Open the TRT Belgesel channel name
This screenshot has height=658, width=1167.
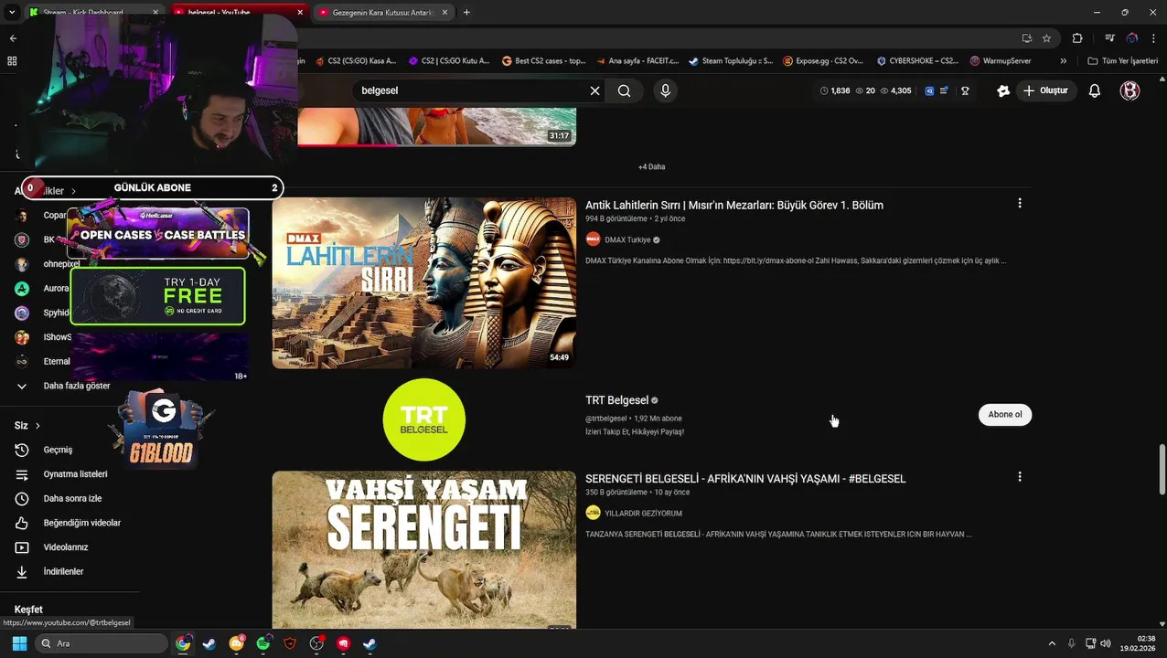coord(616,400)
